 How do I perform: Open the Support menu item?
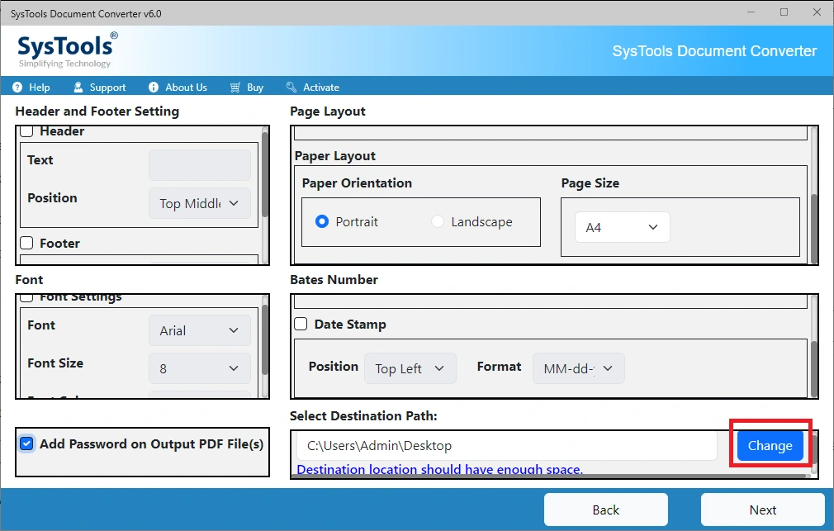click(99, 88)
